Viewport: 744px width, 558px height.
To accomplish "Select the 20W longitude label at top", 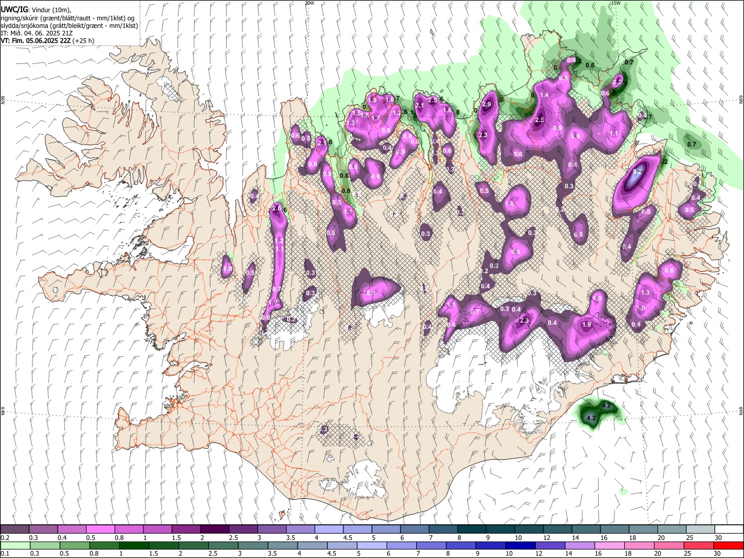I will pyautogui.click(x=309, y=3).
